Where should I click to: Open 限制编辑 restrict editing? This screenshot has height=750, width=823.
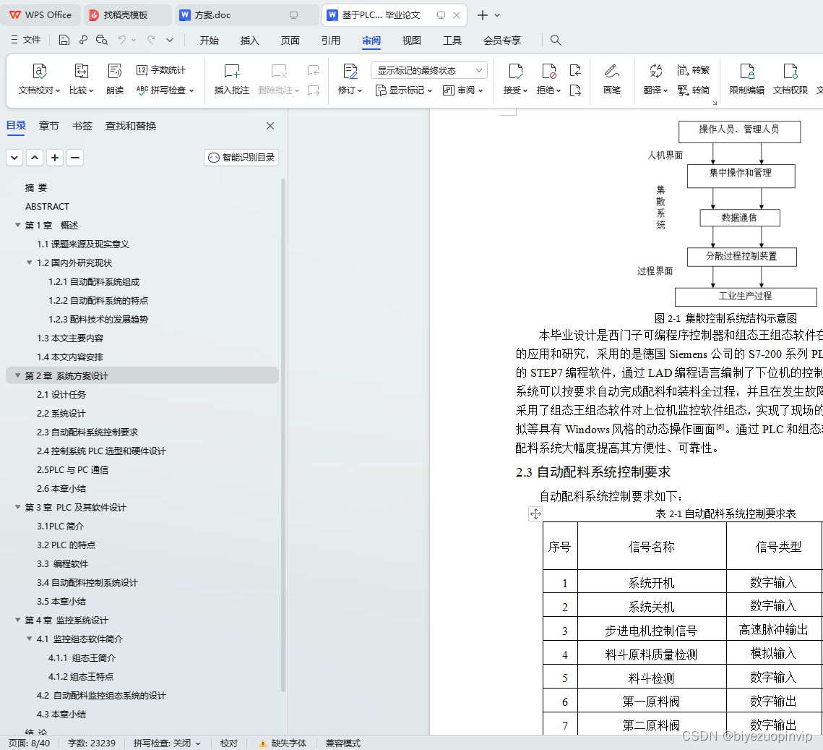coord(747,80)
